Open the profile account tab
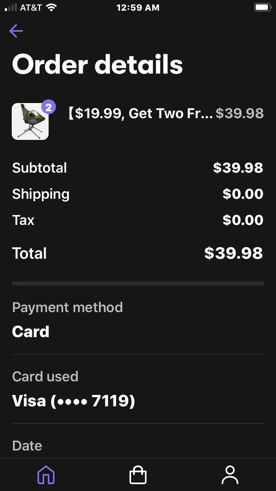Viewport: 276px width, 491px height. point(230,475)
